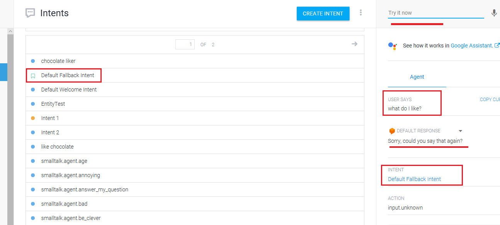This screenshot has width=500, height=225.
Task: Switch to the Agent tab
Action: (x=417, y=77)
